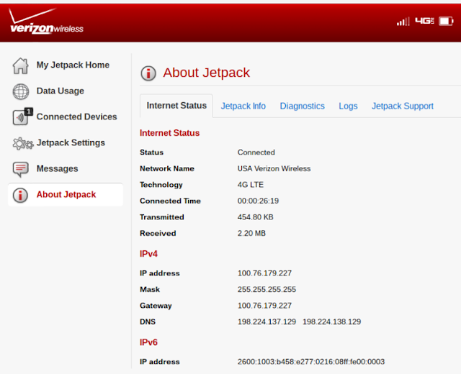Image resolution: width=461 pixels, height=374 pixels.
Task: Click the About Jetpack page title
Action: (x=207, y=73)
